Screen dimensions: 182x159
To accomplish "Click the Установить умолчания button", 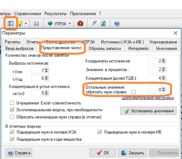I will (148, 111).
